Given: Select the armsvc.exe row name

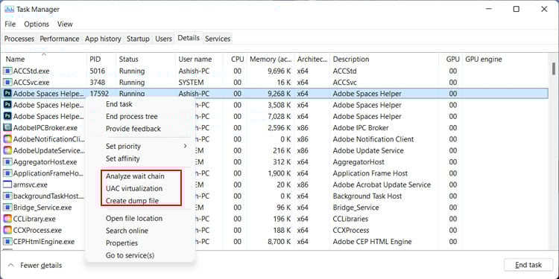Looking at the screenshot, I should [30, 185].
